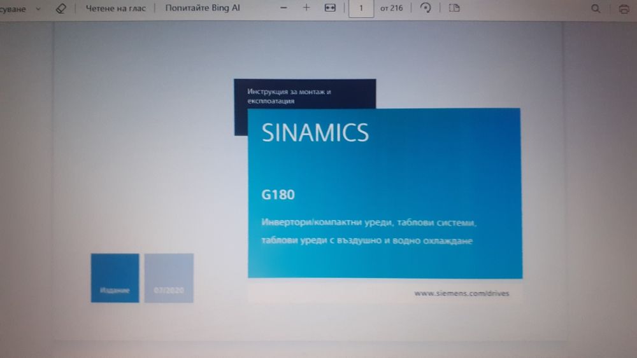Print the document with the printer icon
The height and width of the screenshot is (358, 637).
pyautogui.click(x=624, y=9)
